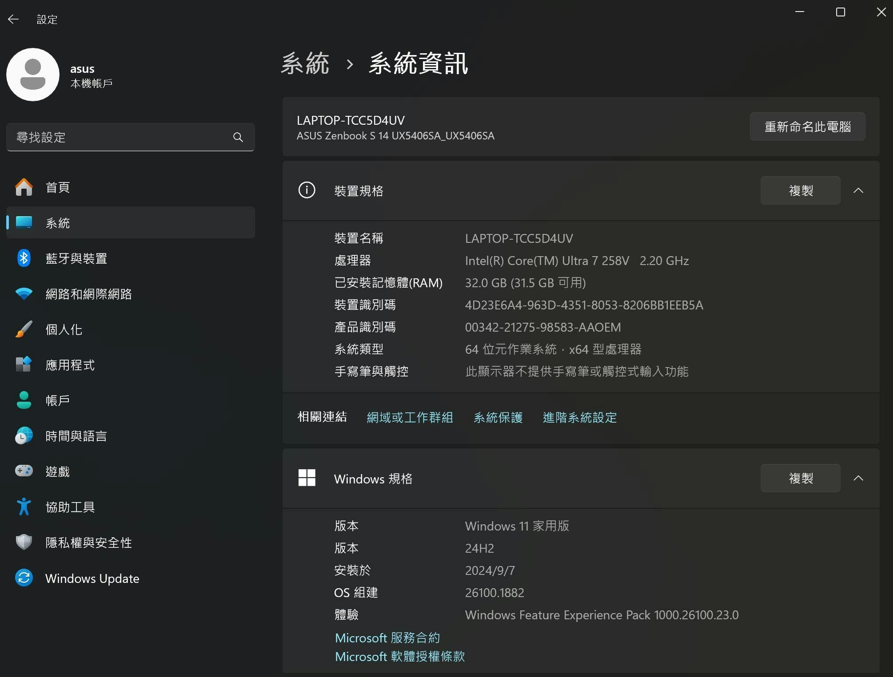Open 網域或工作群組 link
This screenshot has height=677, width=893.
[410, 417]
